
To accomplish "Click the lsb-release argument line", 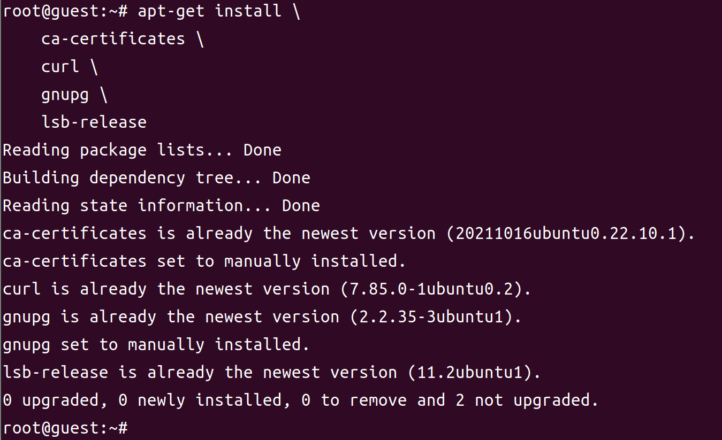I will (94, 122).
